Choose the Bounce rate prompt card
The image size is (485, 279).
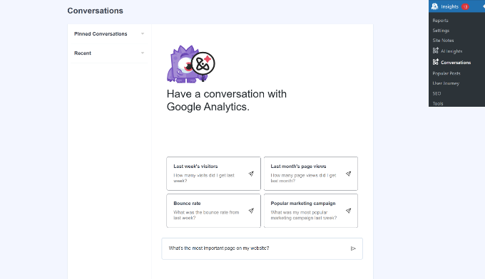213,211
